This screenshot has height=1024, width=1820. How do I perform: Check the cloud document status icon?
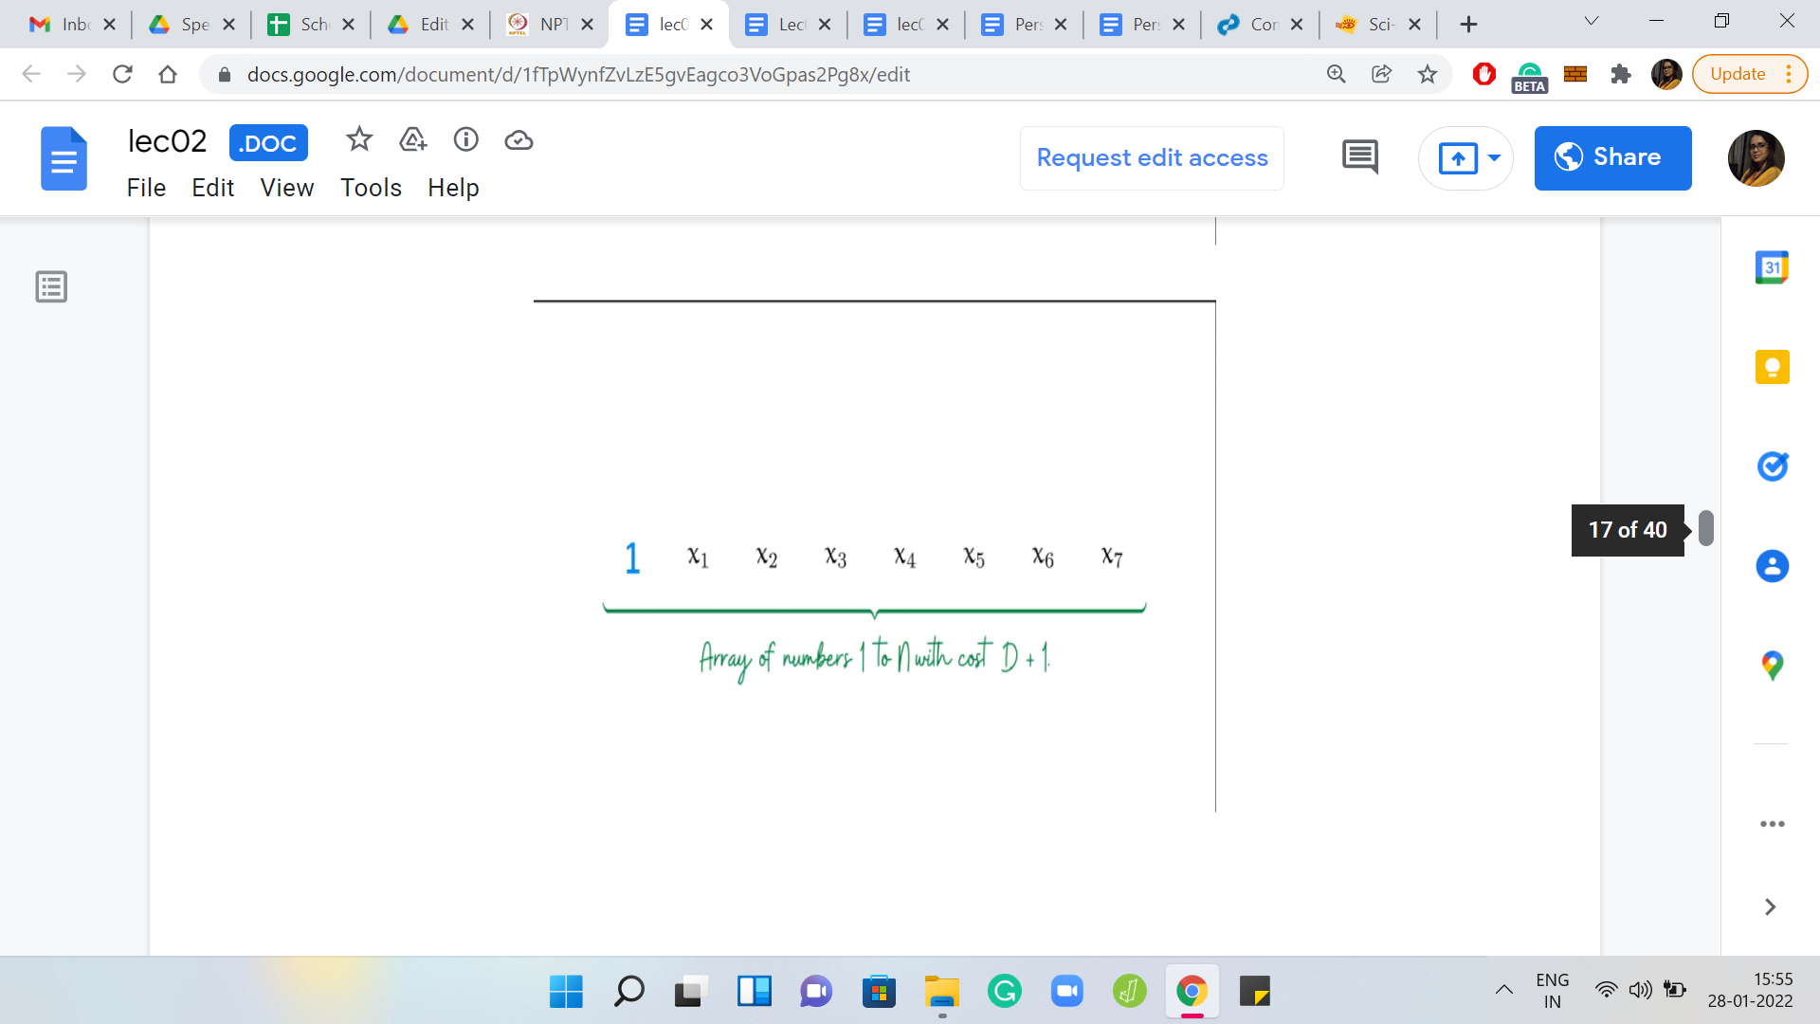click(519, 140)
